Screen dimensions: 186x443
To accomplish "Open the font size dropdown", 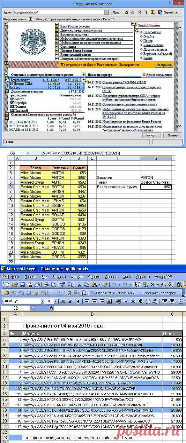I will (55, 301).
